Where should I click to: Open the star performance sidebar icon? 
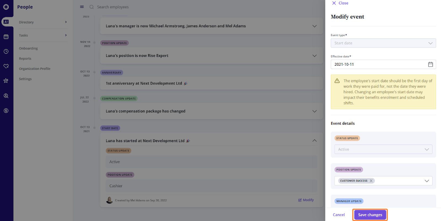(x=6, y=81)
